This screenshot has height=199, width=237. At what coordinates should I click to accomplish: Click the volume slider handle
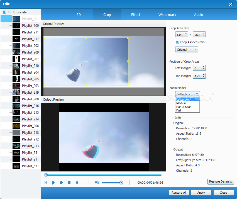point(121,183)
